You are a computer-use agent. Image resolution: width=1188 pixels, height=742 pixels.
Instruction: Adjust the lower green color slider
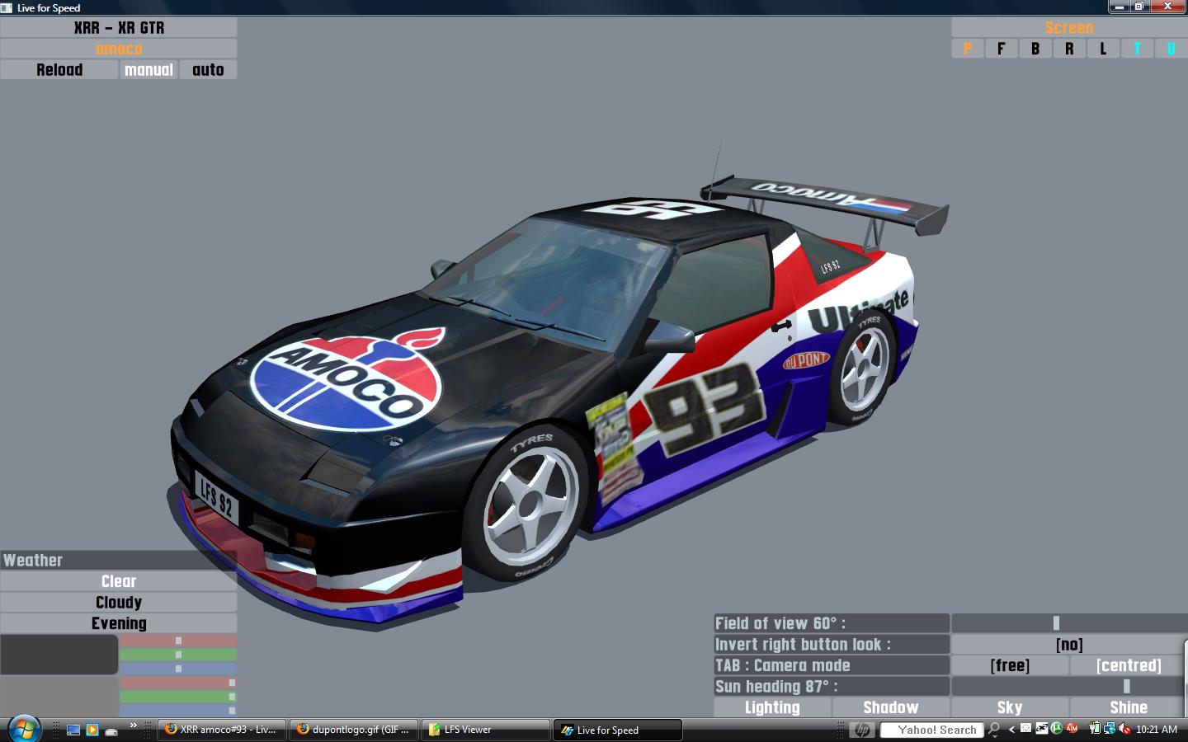pyautogui.click(x=178, y=697)
